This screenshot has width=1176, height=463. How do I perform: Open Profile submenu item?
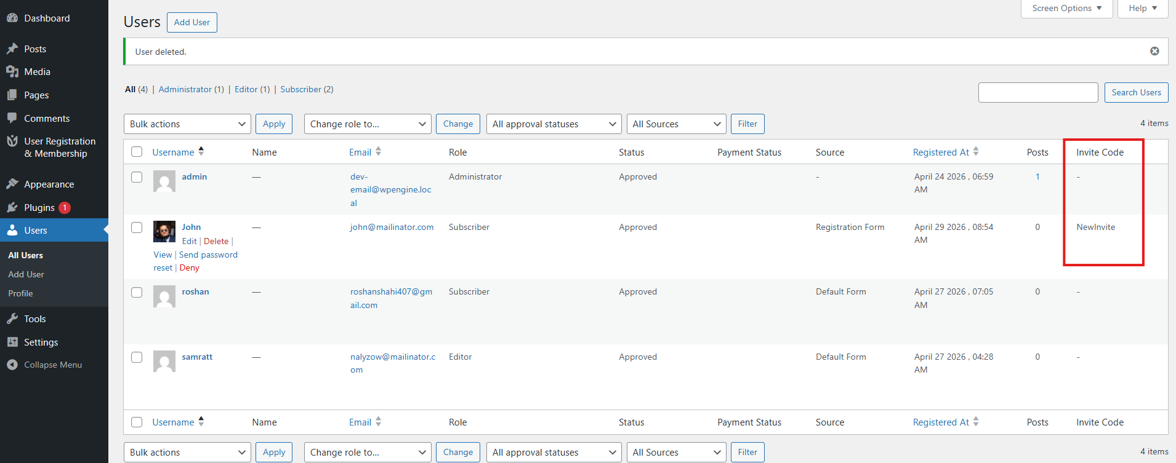(x=20, y=293)
